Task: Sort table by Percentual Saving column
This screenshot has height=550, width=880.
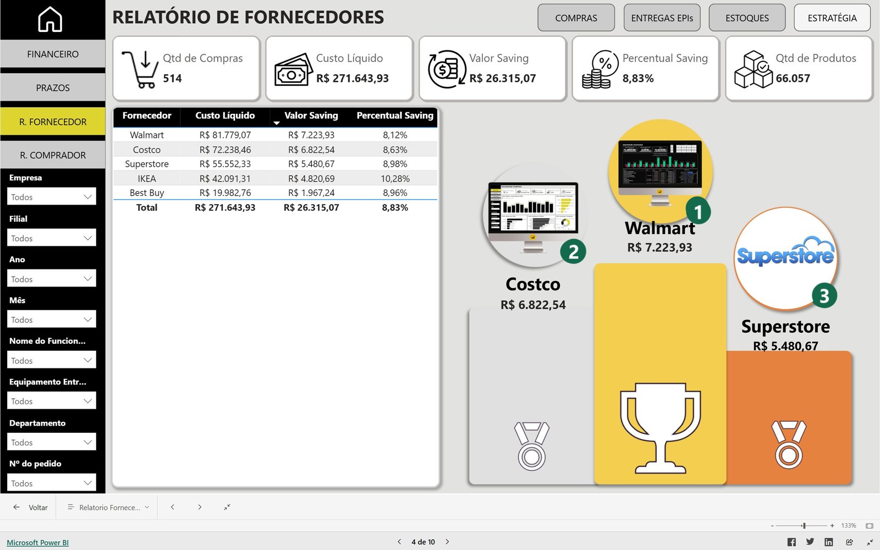Action: pyautogui.click(x=395, y=116)
